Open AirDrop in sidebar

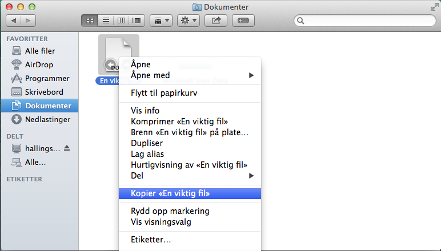[x=39, y=64]
